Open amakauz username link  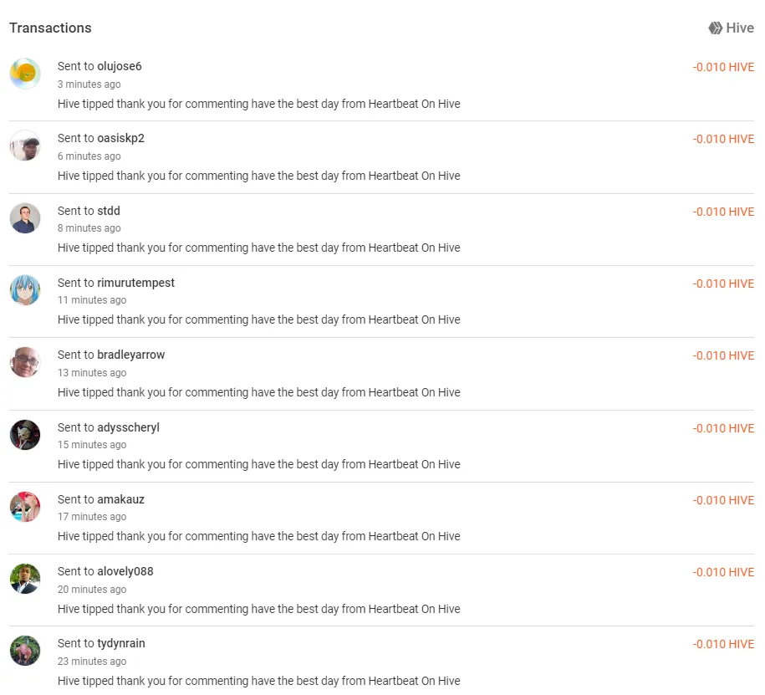[x=121, y=499]
